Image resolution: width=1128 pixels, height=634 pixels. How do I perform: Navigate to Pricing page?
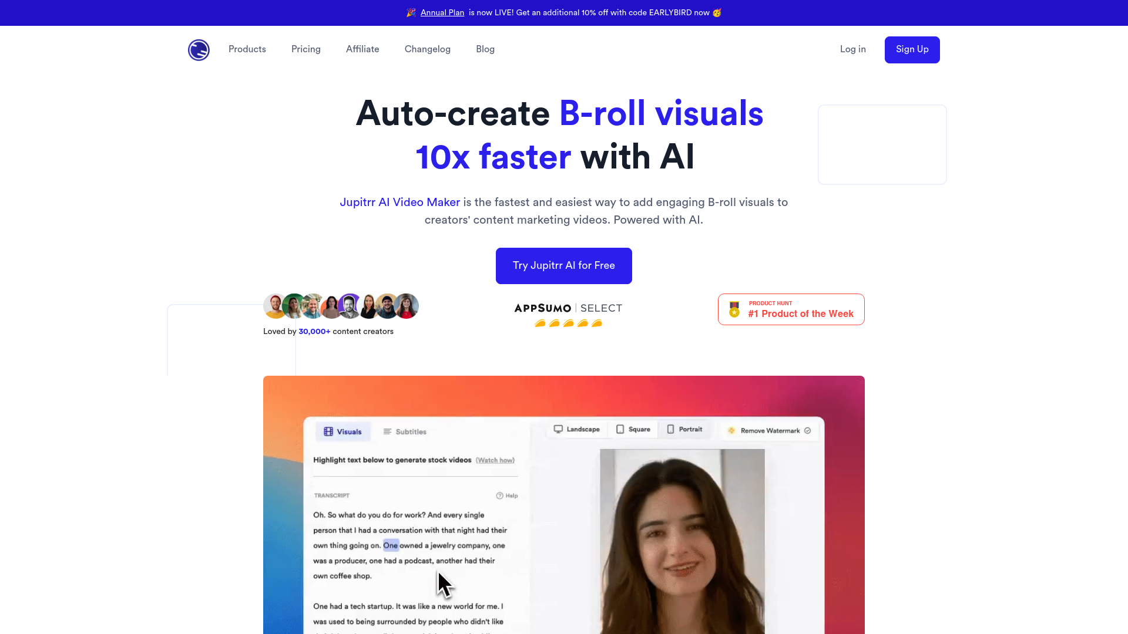[306, 49]
